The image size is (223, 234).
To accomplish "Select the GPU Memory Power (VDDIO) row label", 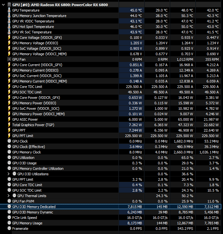I will tap(34, 103).
